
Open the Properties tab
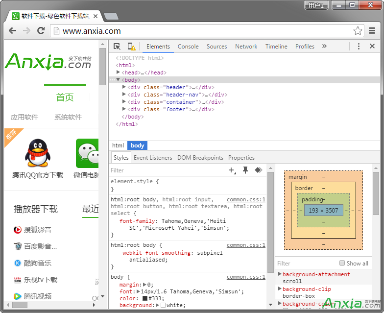click(x=241, y=158)
